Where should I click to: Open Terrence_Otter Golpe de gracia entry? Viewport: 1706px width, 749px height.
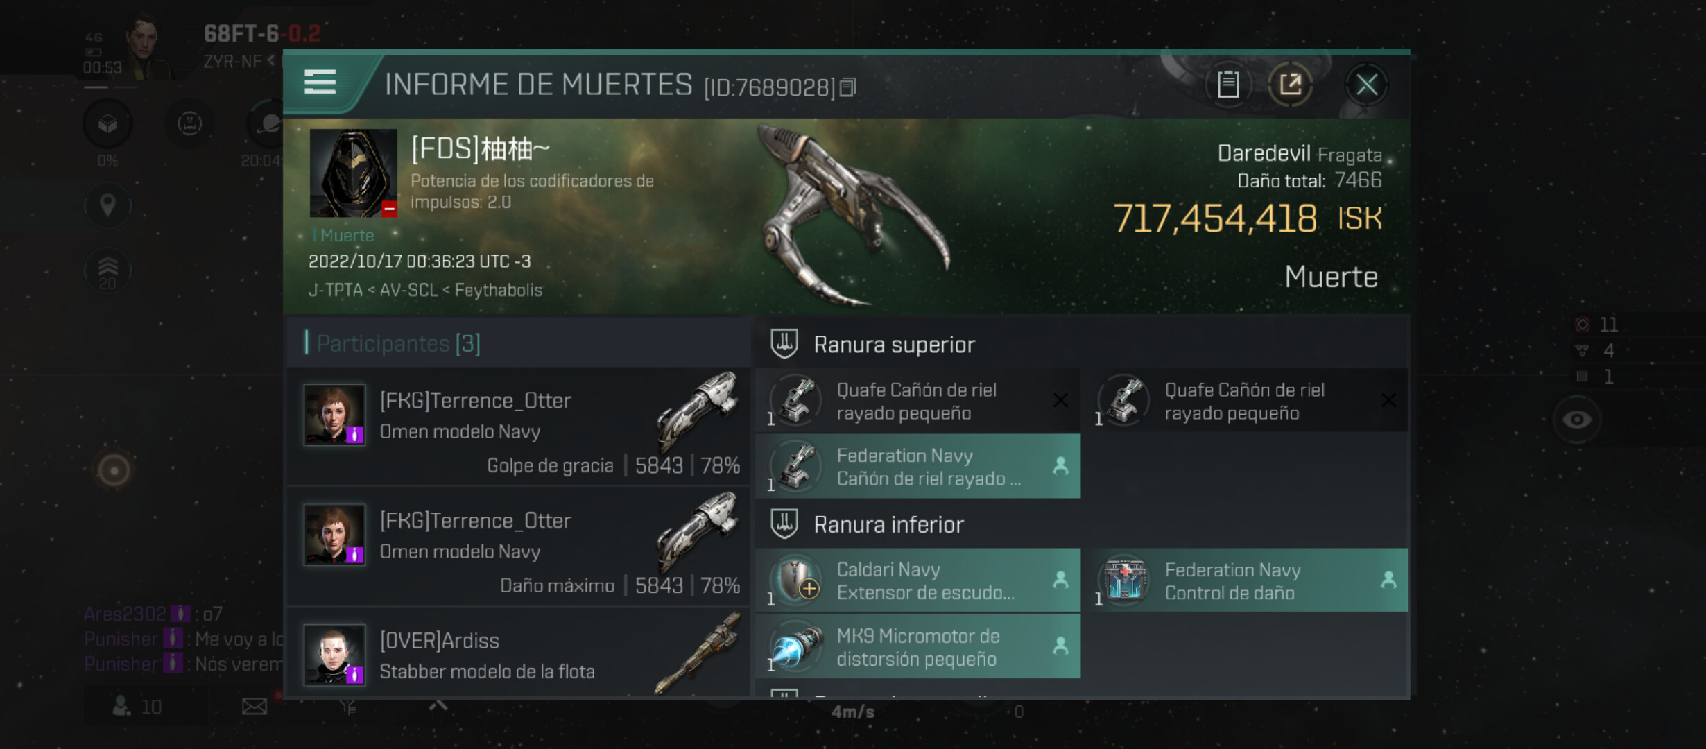click(518, 427)
